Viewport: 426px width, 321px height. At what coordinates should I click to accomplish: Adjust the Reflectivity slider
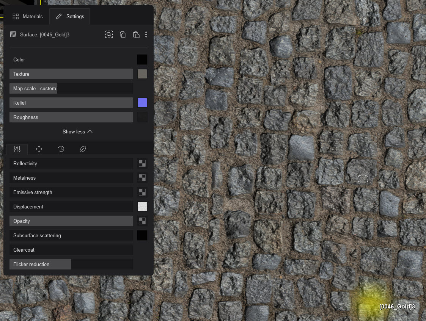[x=71, y=164]
